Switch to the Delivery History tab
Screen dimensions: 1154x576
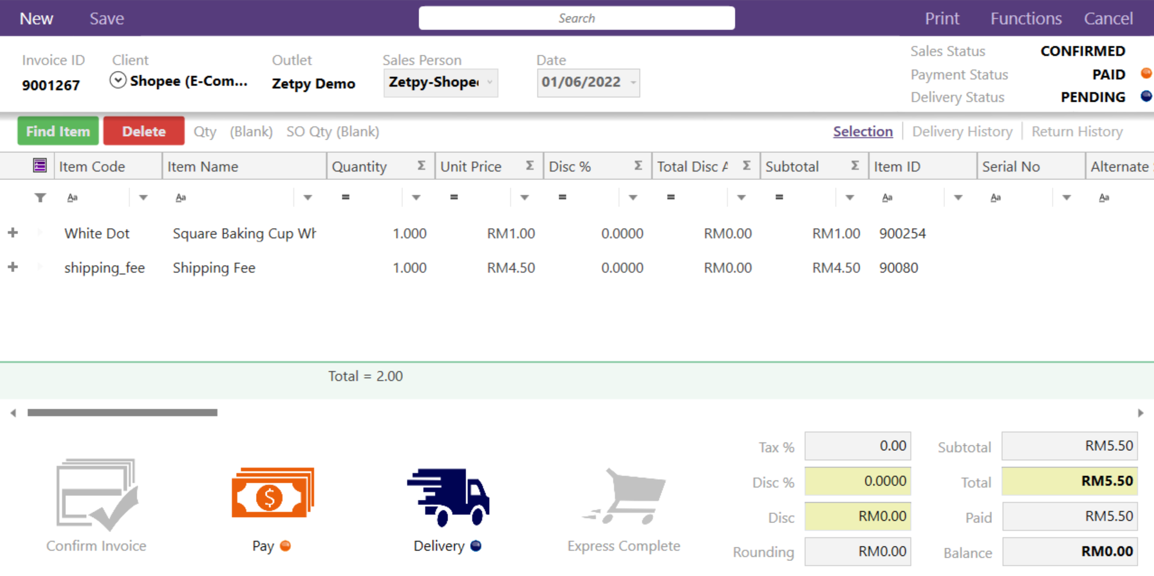pyautogui.click(x=962, y=131)
